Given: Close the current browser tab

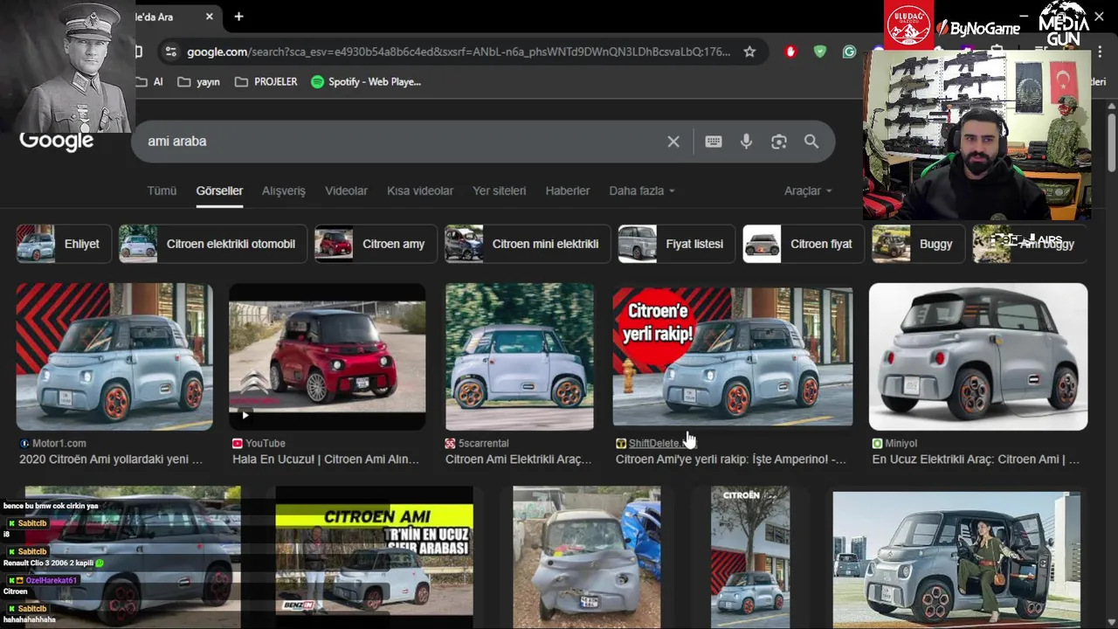Looking at the screenshot, I should pos(210,17).
